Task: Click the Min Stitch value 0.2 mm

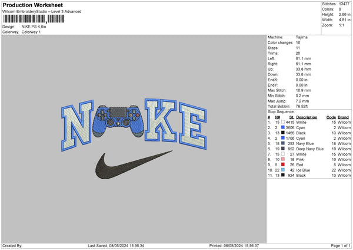Action: pyautogui.click(x=302, y=96)
